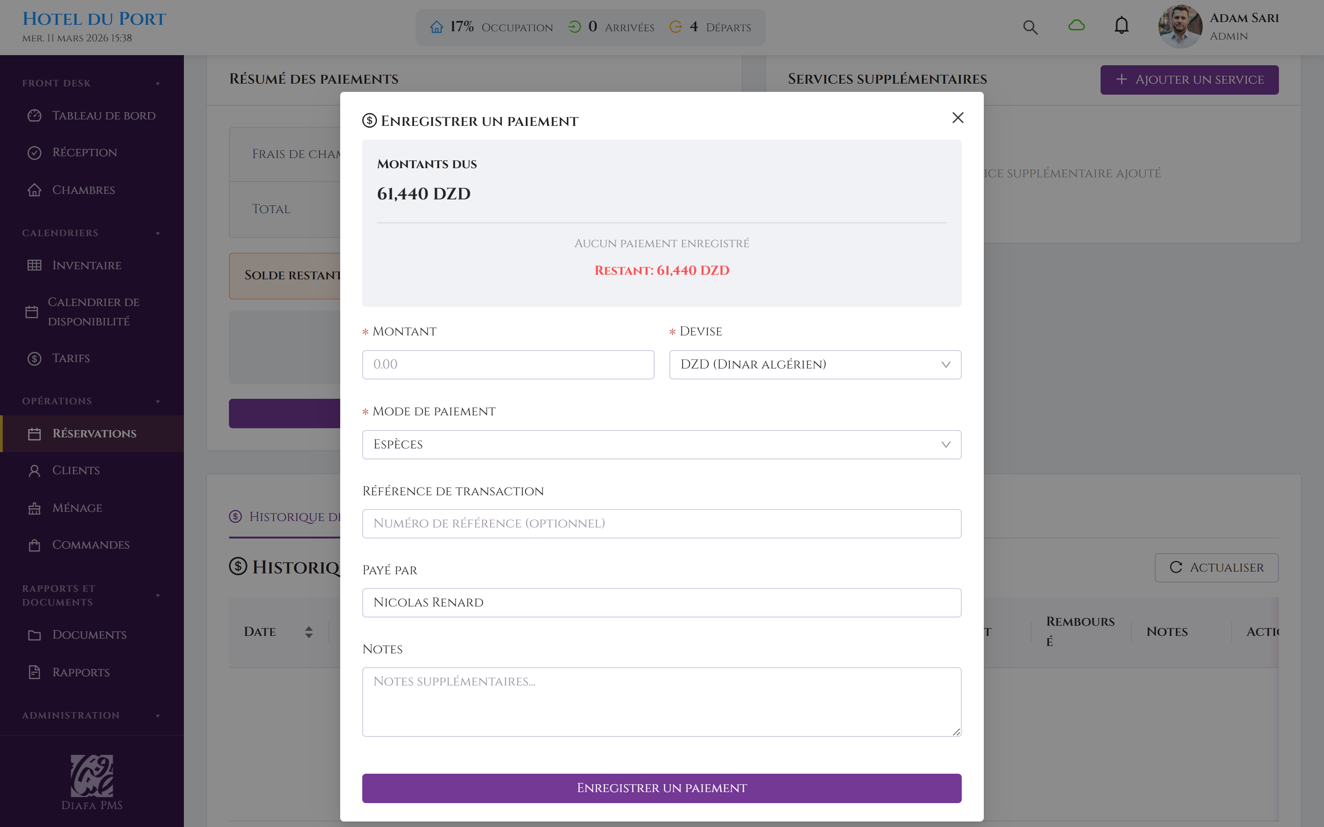Collapse the Front Desk sidebar section
Image resolution: width=1324 pixels, height=827 pixels.
coord(158,83)
